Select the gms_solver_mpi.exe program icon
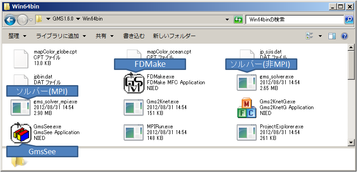 coord(20,107)
